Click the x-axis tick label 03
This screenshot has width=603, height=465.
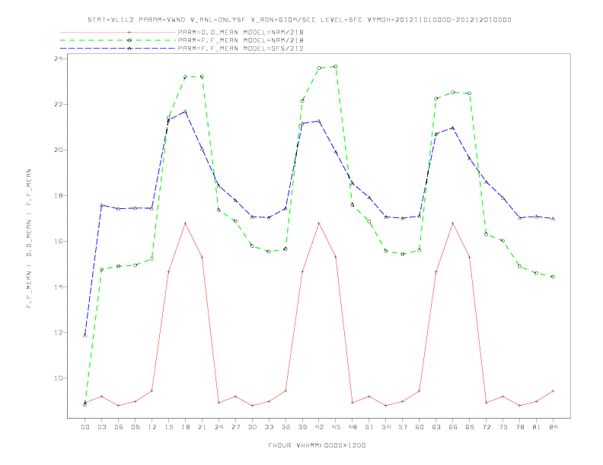[101, 427]
